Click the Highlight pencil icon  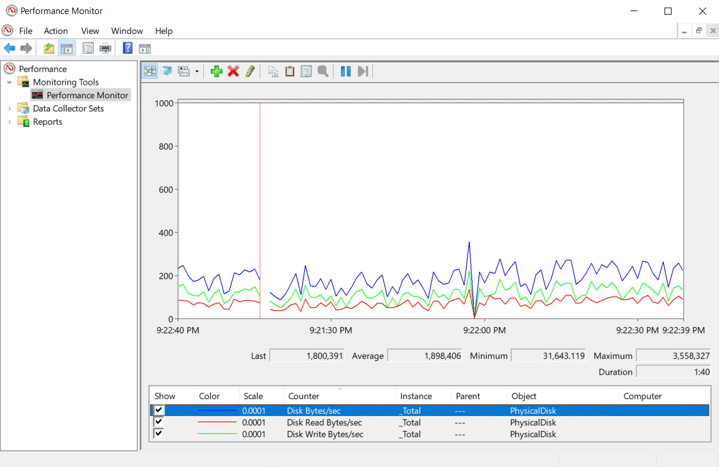[x=250, y=71]
